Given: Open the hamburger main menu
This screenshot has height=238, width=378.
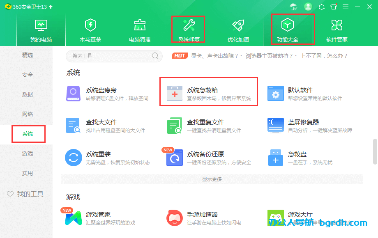Looking at the screenshot, I should 346,7.
